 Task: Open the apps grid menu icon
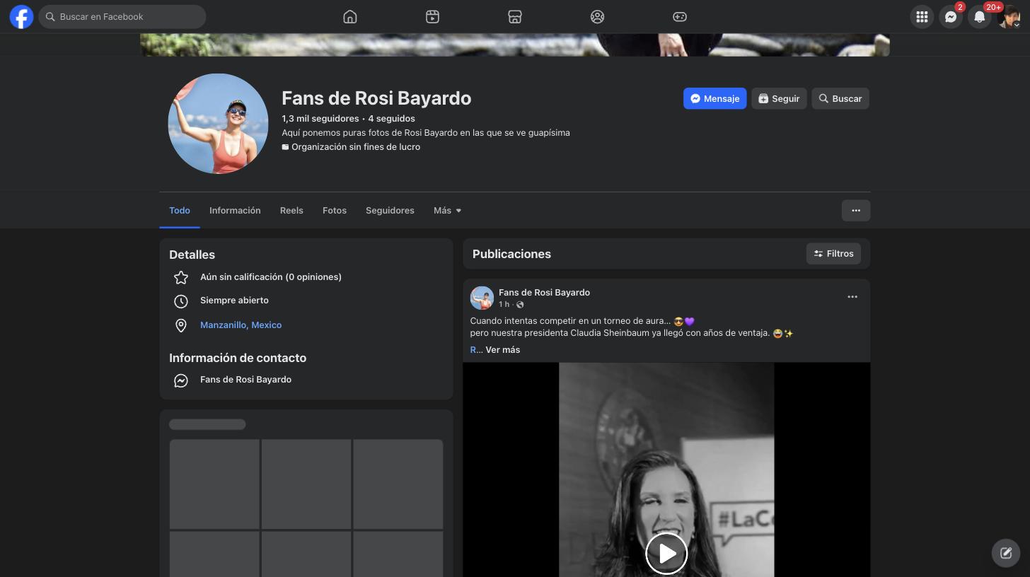922,17
